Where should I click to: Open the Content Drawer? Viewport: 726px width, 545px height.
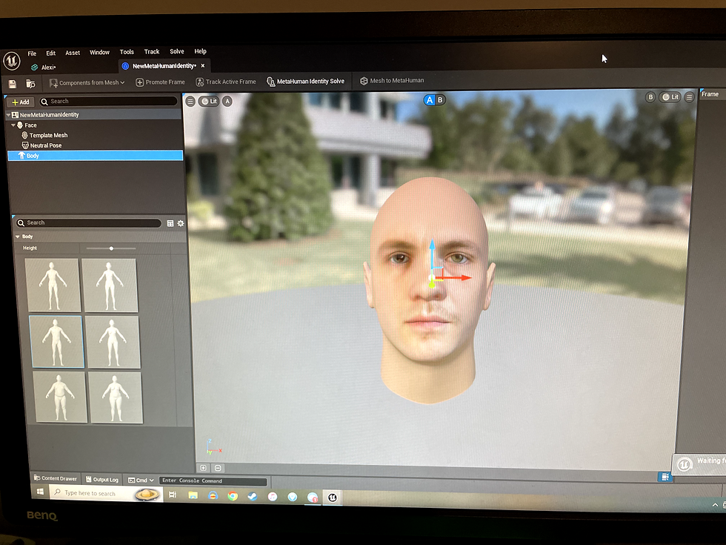tap(55, 478)
